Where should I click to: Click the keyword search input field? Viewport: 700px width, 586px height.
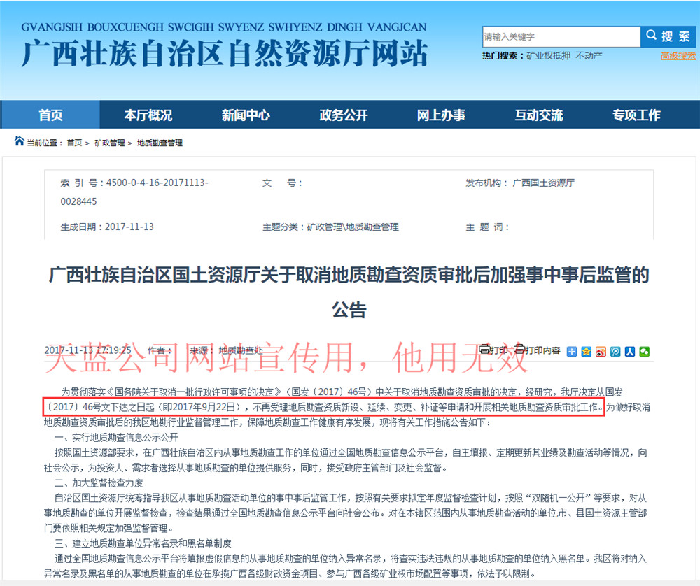coord(560,36)
